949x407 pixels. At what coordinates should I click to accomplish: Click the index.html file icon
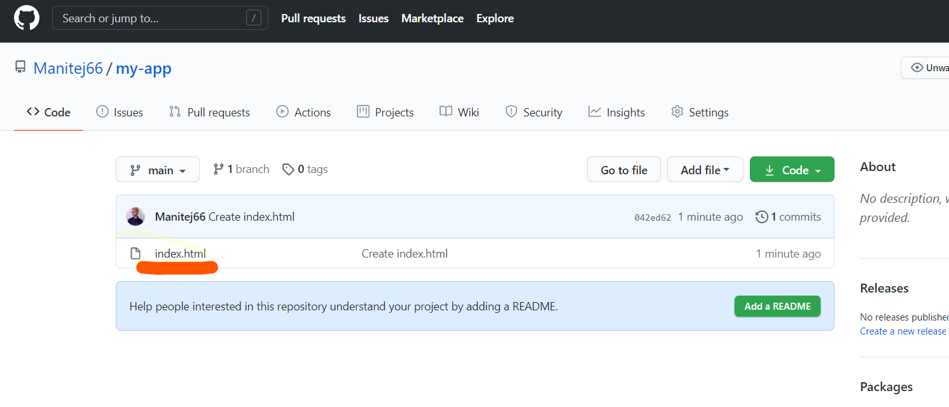135,253
